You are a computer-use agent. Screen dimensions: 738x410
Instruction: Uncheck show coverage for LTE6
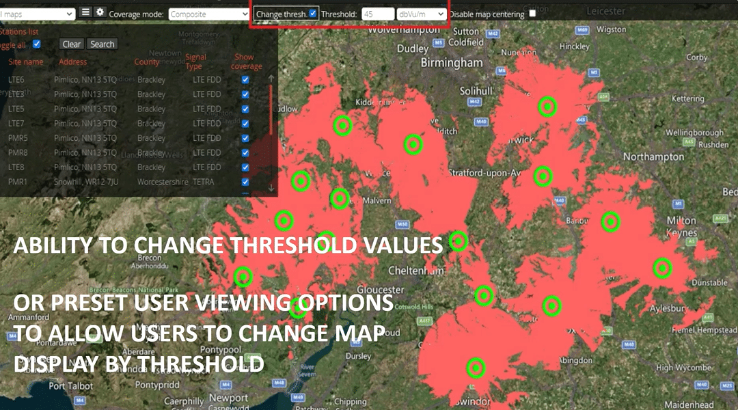pyautogui.click(x=245, y=79)
